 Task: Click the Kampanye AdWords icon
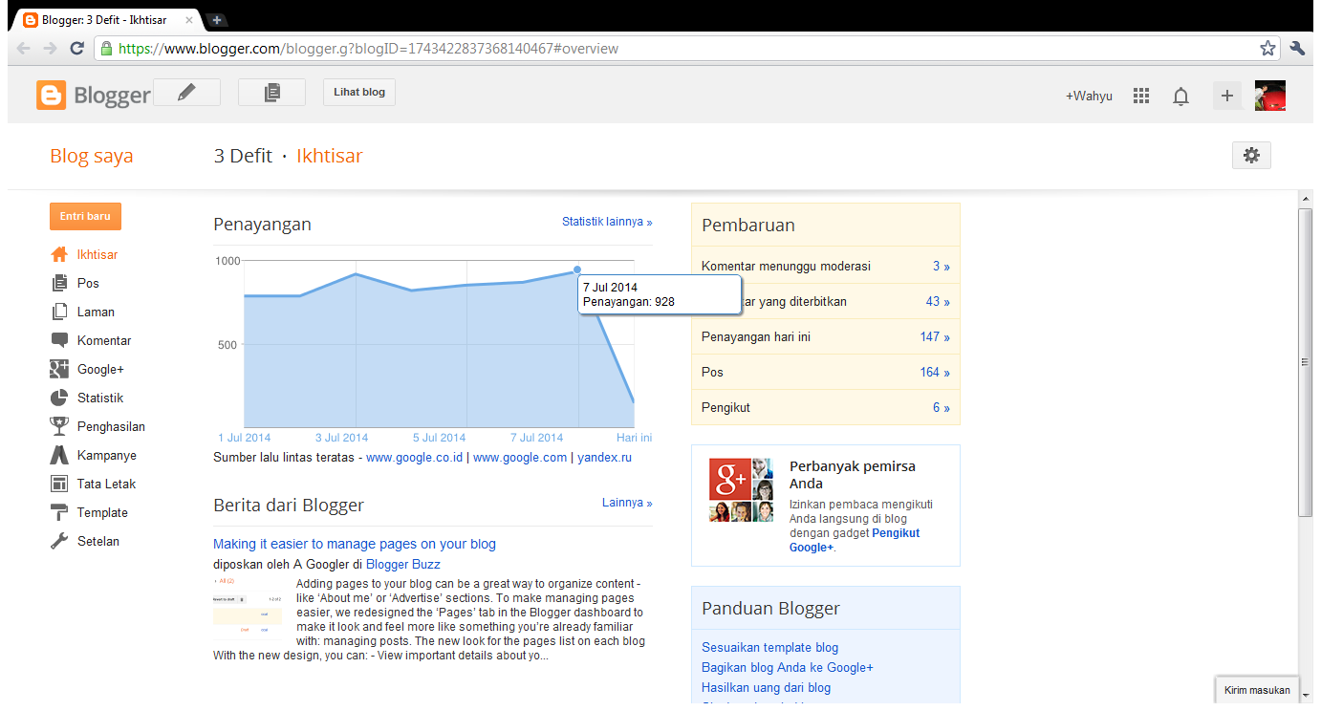coord(59,455)
